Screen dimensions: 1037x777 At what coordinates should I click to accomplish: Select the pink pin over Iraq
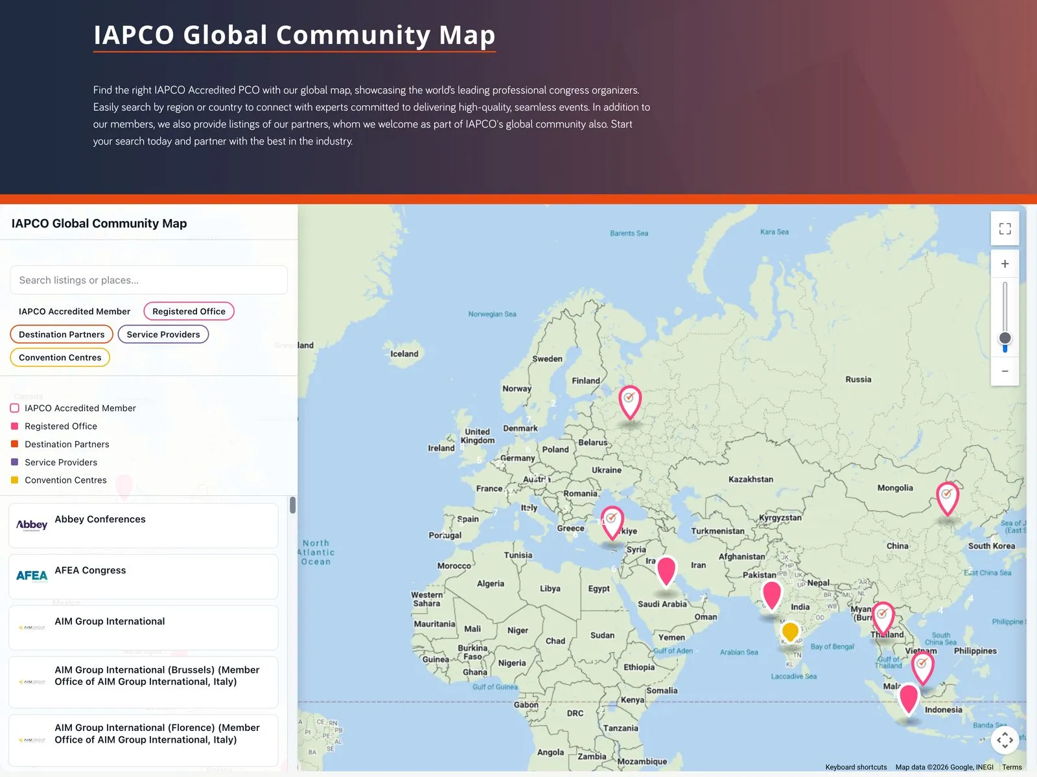pyautogui.click(x=666, y=572)
